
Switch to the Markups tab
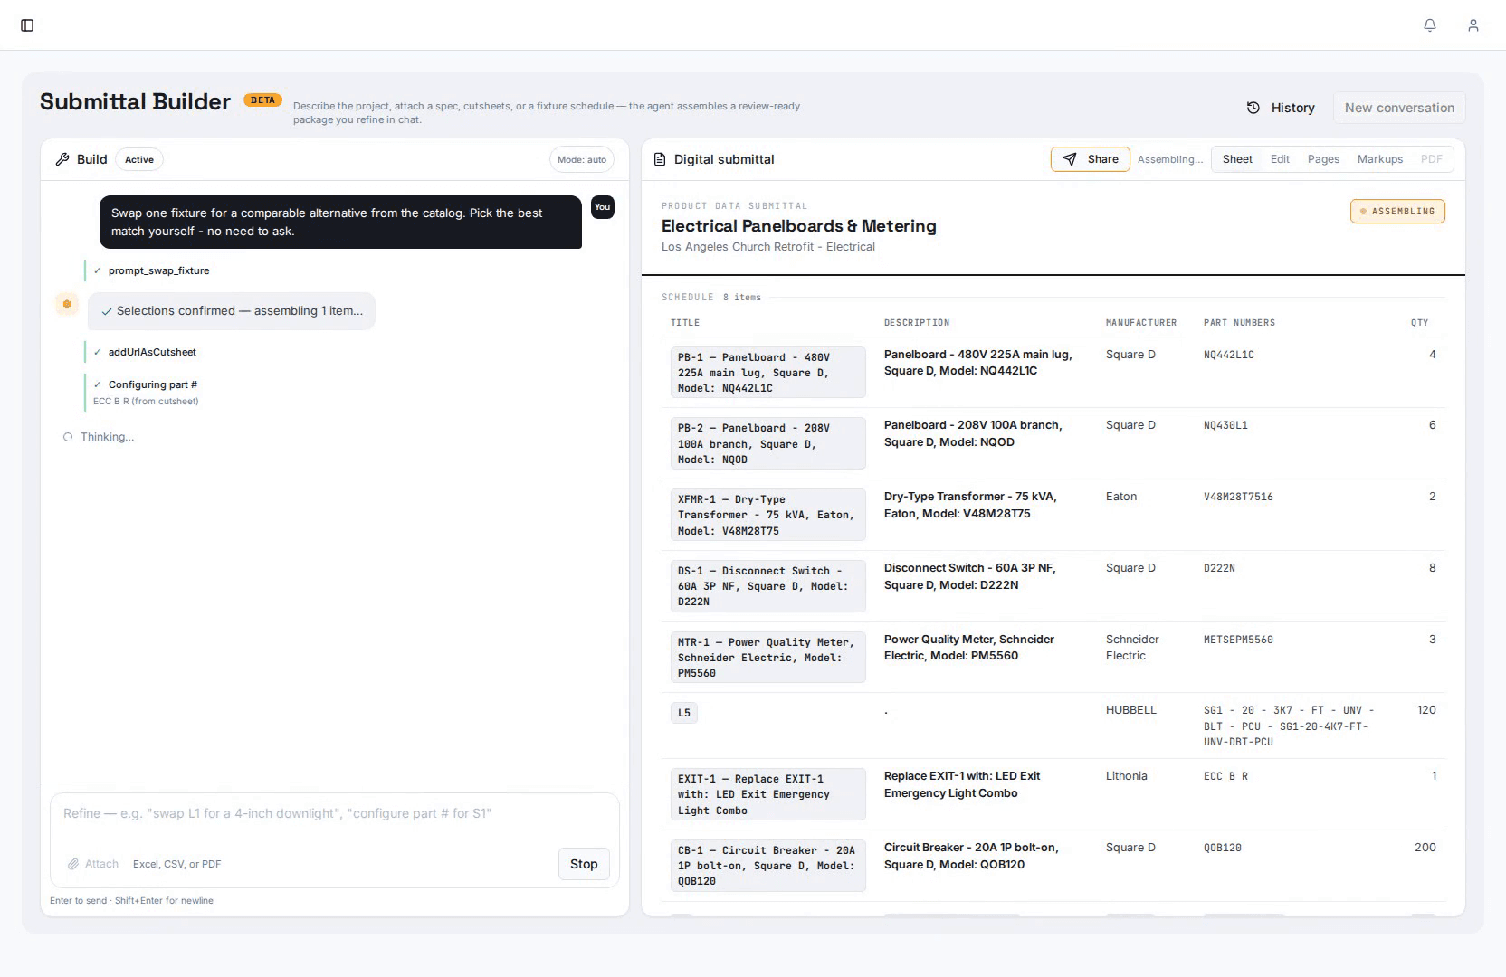[x=1380, y=159]
